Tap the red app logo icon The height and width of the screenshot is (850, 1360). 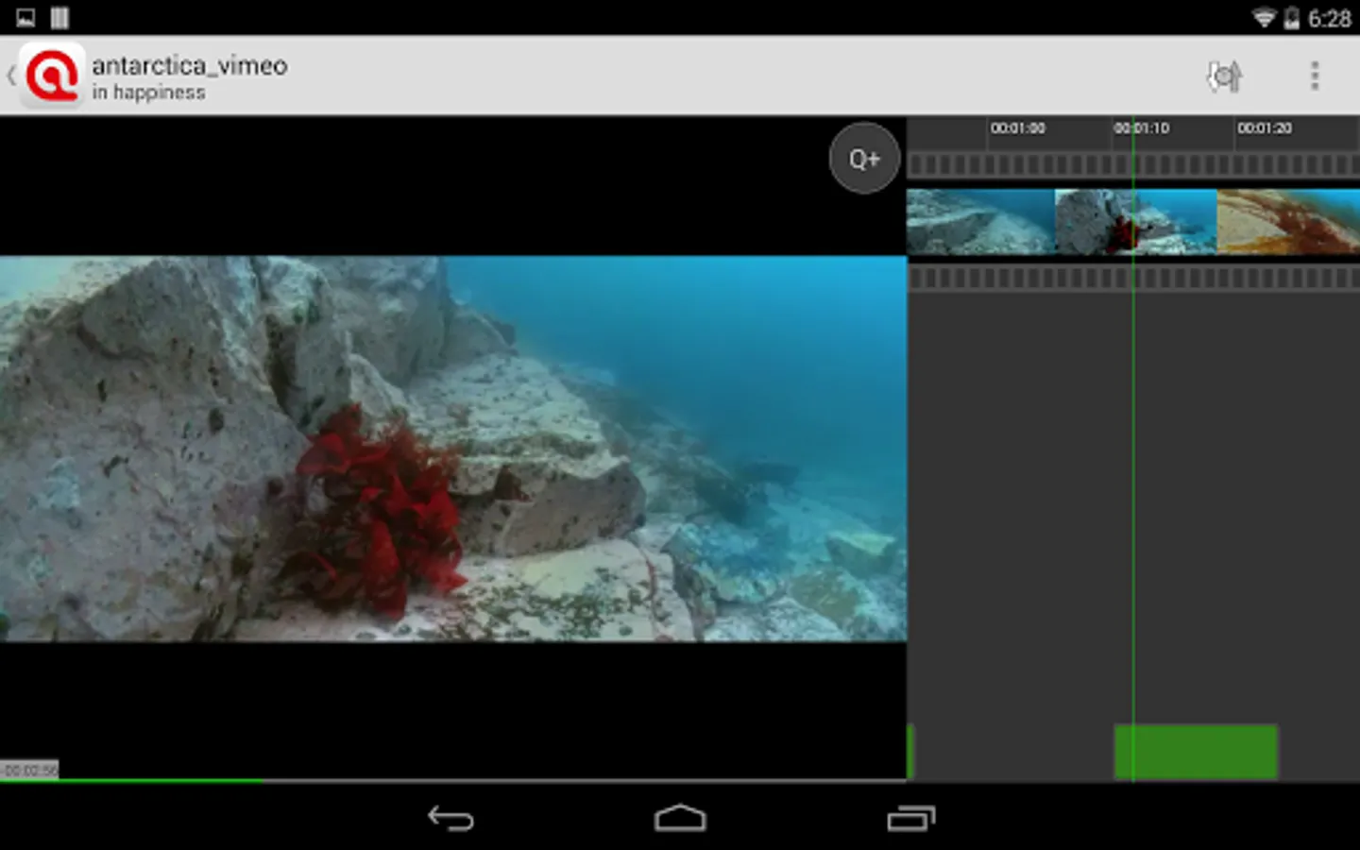pyautogui.click(x=52, y=76)
